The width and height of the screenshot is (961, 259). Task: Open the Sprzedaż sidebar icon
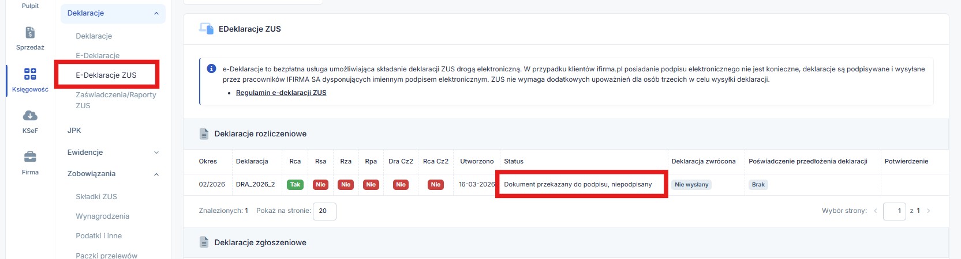[30, 33]
